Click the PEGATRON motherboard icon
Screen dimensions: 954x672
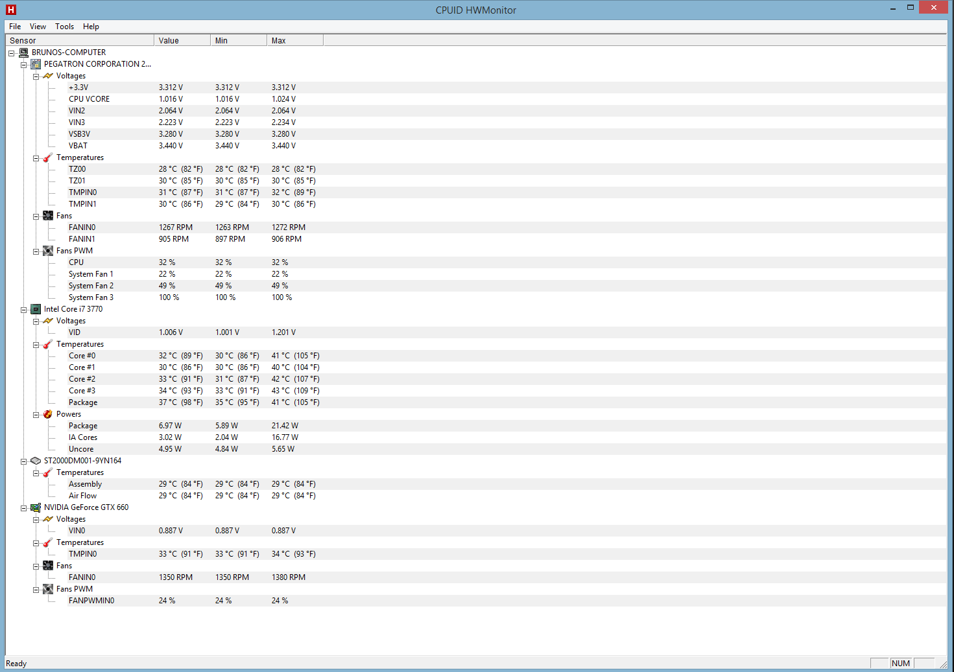[x=36, y=64]
